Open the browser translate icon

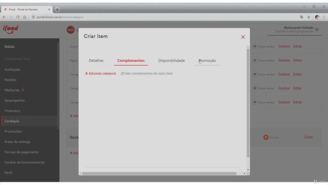[x=302, y=17]
